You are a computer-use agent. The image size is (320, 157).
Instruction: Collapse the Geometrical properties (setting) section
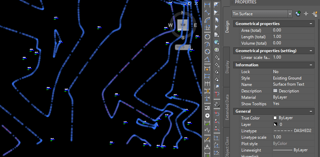click(x=311, y=50)
